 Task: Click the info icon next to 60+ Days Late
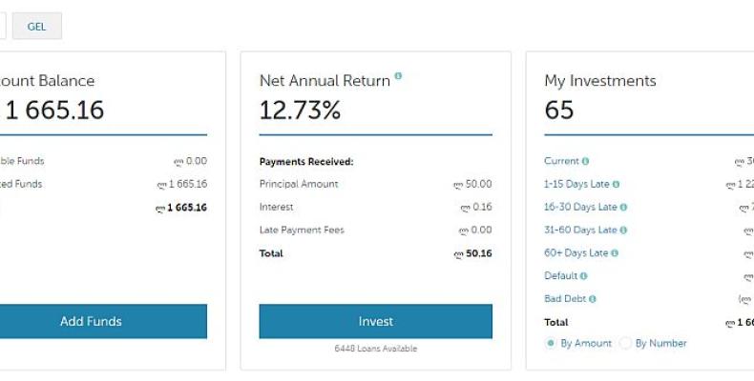[615, 253]
